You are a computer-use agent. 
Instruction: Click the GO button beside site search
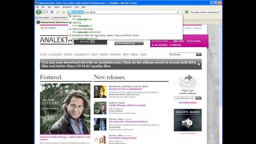(199, 54)
